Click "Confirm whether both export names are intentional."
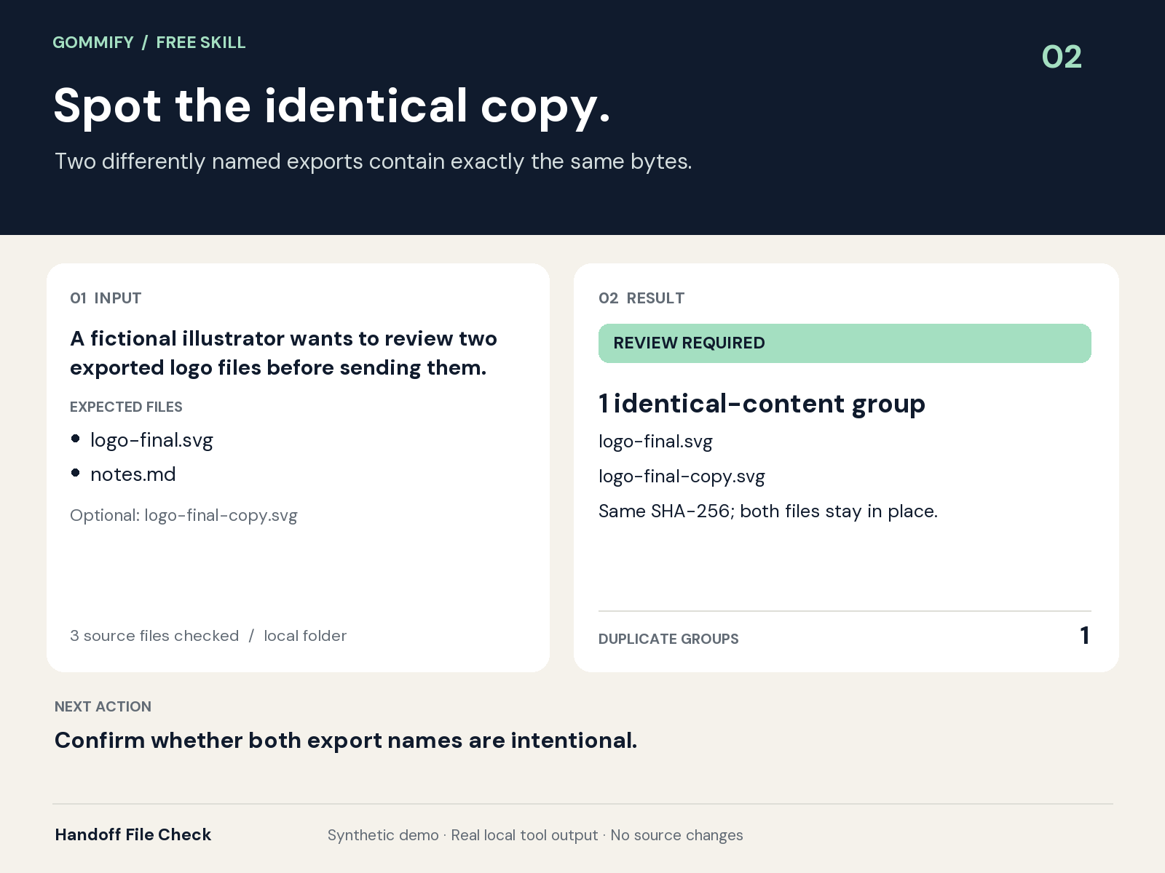Viewport: 1165px width, 873px height. point(346,741)
